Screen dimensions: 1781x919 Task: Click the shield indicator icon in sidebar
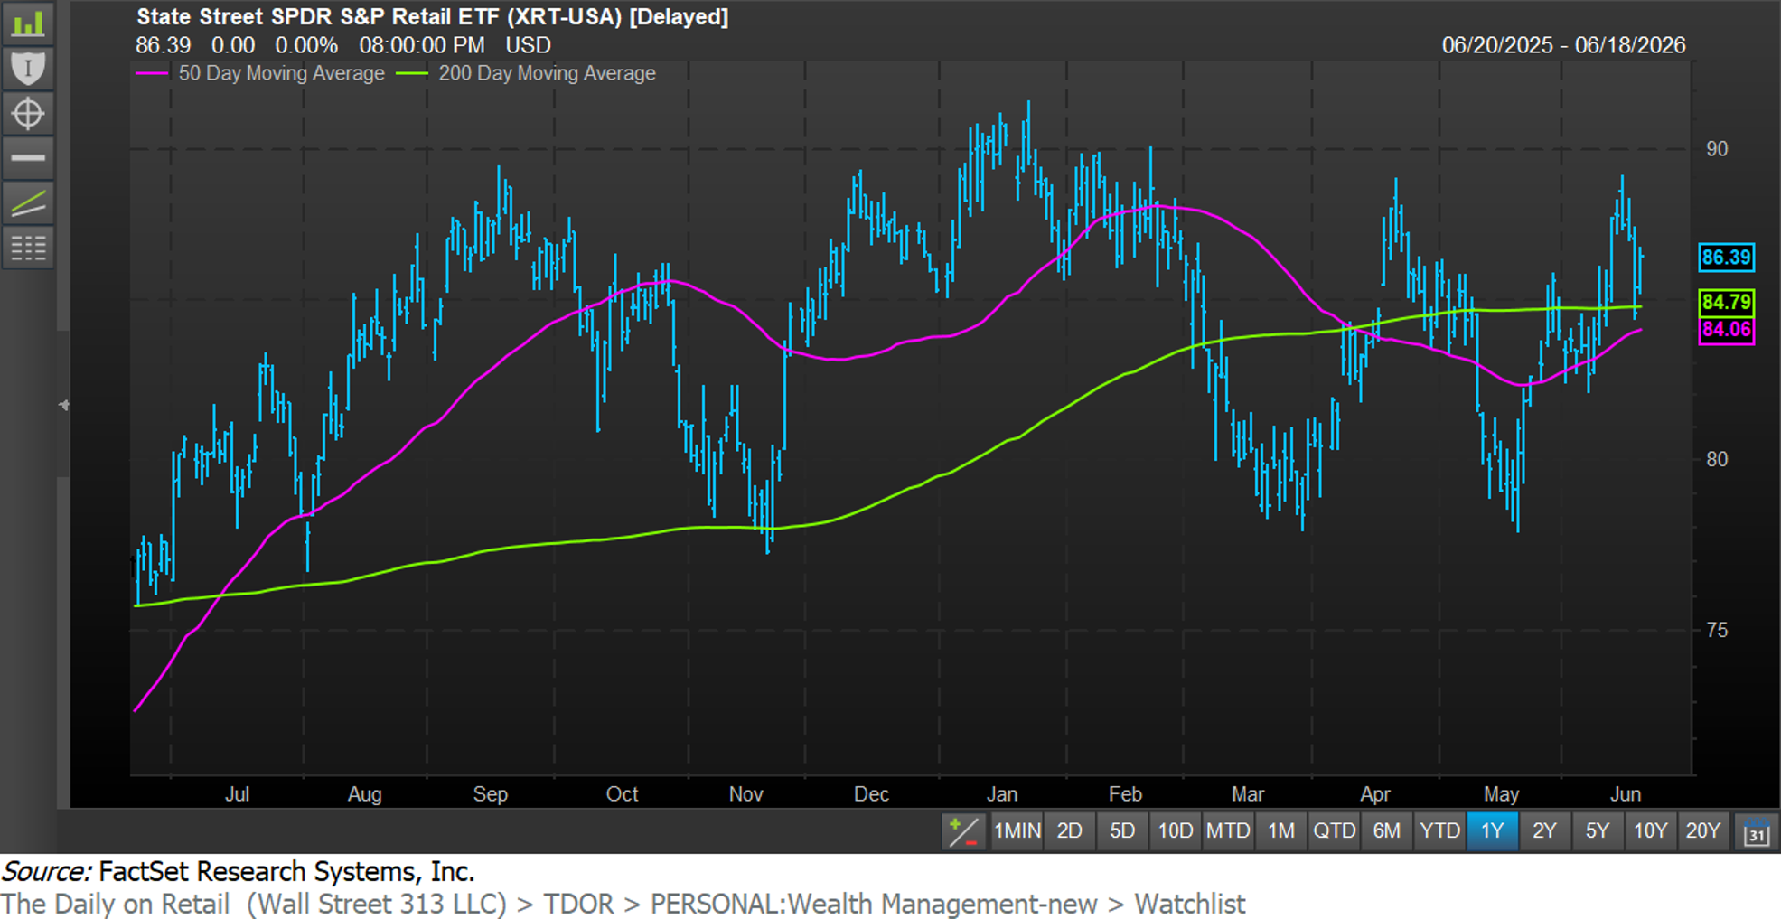coord(28,68)
